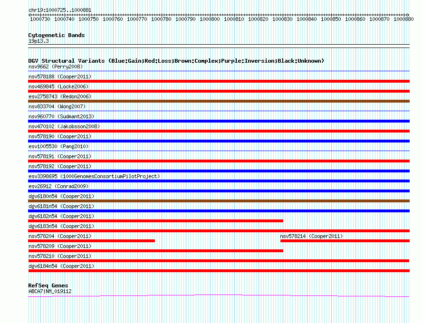Click the dgv6180n54 (Cooper2011) label

click(61, 196)
